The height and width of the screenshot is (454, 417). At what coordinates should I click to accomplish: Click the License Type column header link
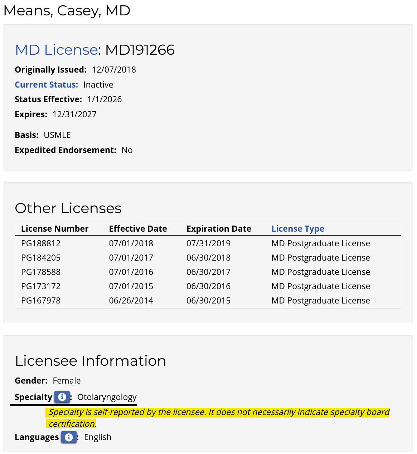(x=297, y=229)
